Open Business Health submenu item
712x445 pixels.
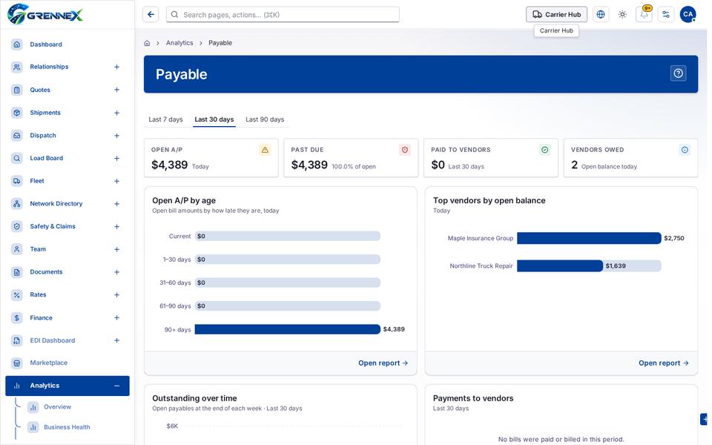(x=67, y=427)
